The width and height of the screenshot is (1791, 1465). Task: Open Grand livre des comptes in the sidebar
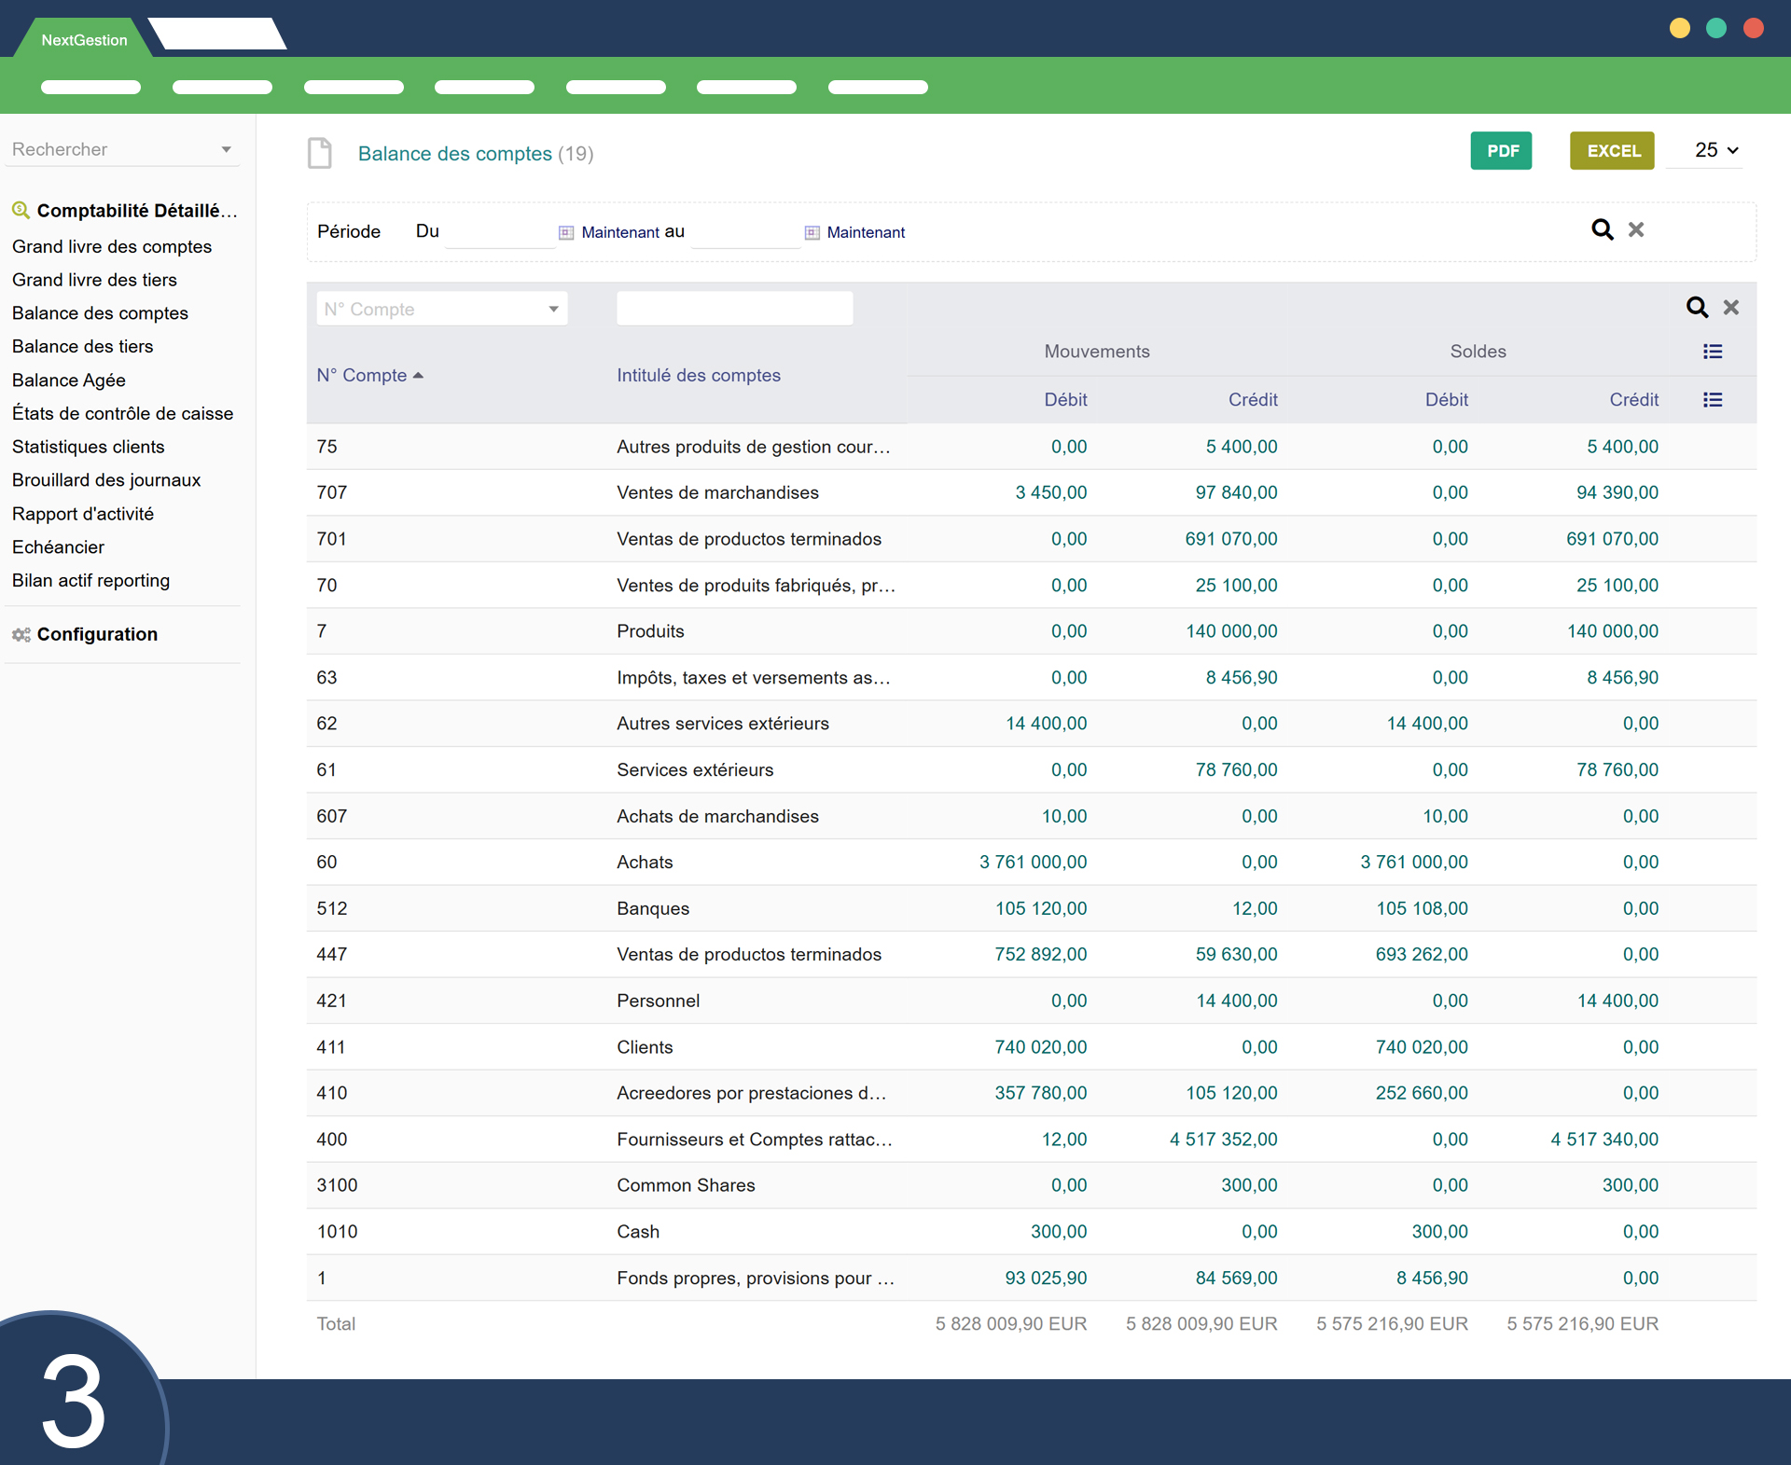pos(112,246)
